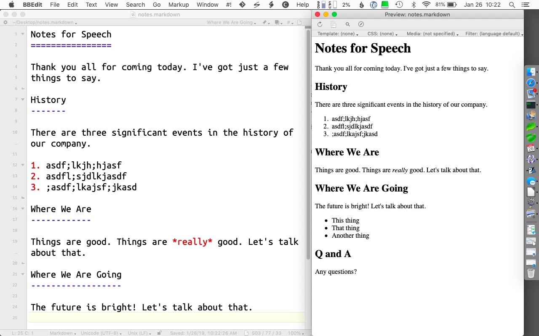Open the Markdown language dropdown in status bar

[x=63, y=333]
